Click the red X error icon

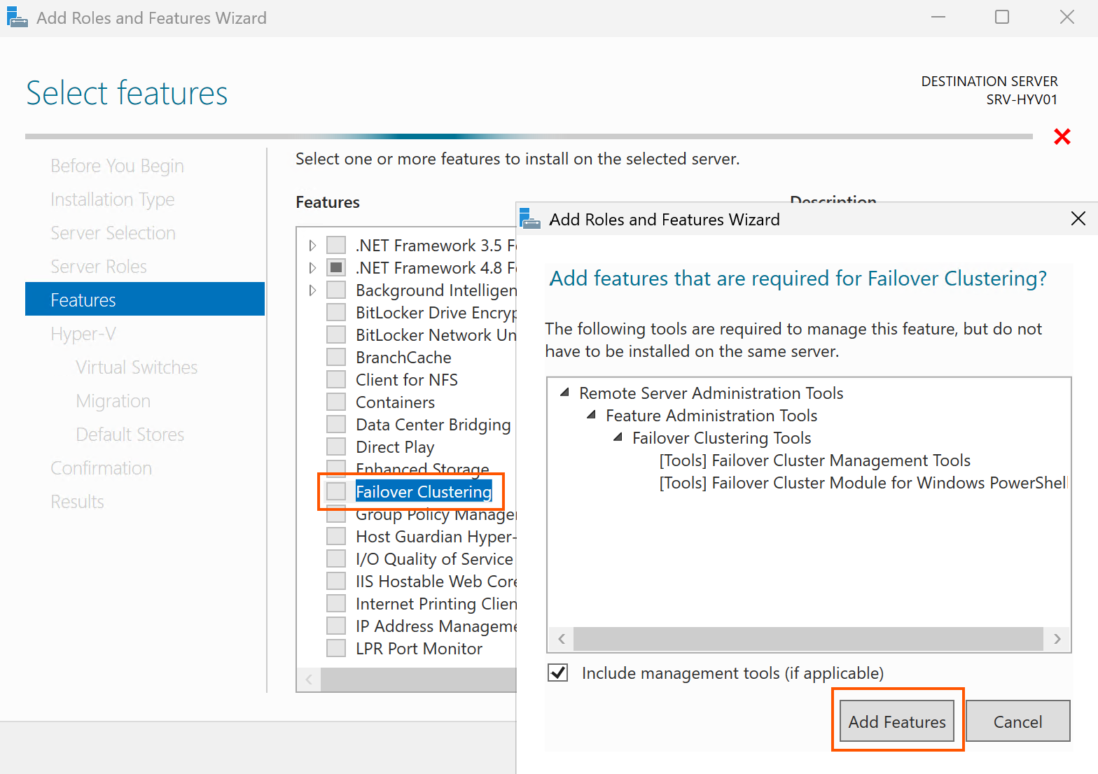pos(1062,136)
